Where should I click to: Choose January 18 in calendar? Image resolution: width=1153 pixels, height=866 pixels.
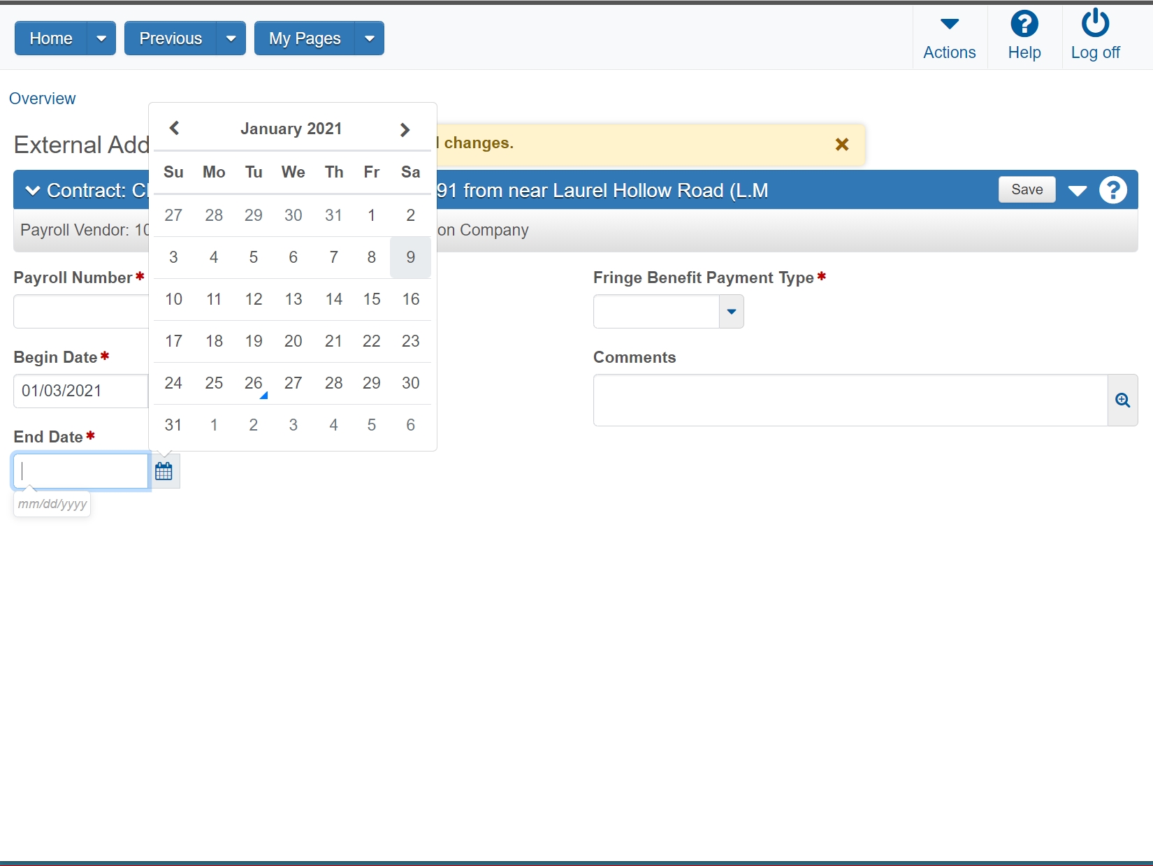coord(214,341)
